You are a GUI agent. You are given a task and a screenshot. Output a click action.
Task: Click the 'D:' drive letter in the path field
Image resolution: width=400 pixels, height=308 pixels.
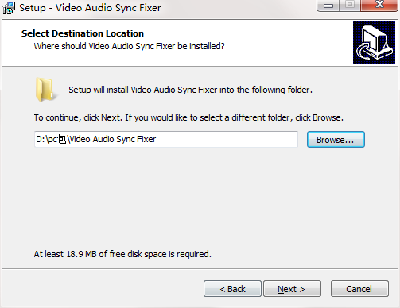(41, 139)
